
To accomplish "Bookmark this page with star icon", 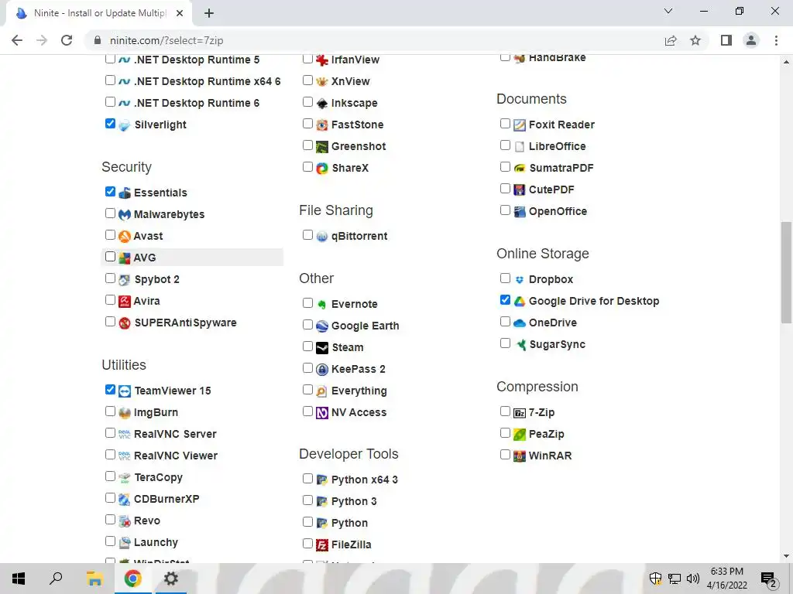I will [695, 40].
